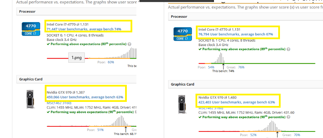Click the Poor 54% value
323x138 pixels.
click(x=211, y=67)
